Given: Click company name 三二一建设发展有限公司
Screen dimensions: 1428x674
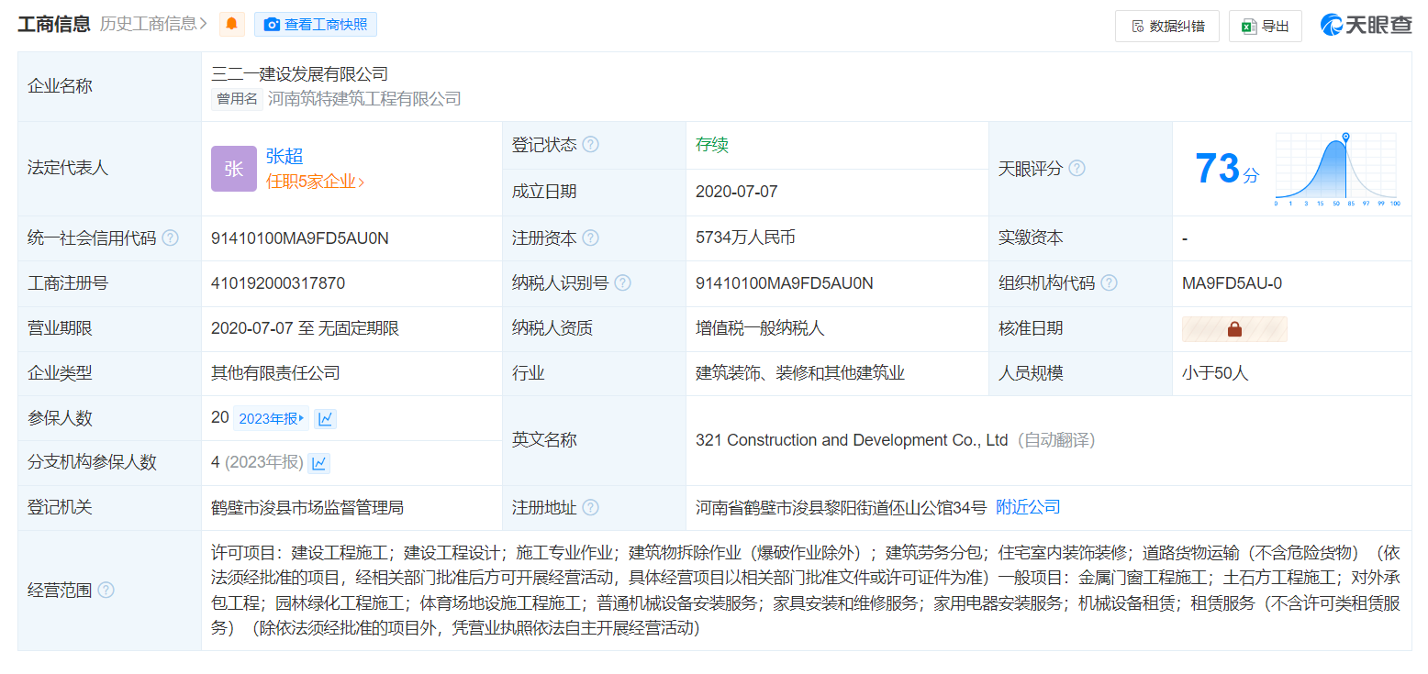Looking at the screenshot, I should point(300,74).
